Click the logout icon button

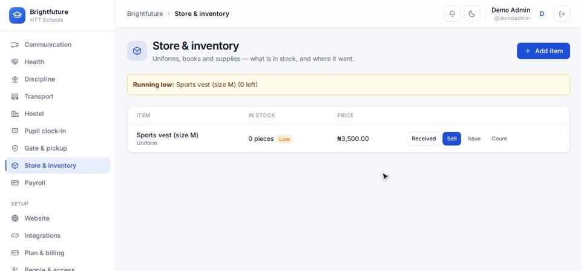[562, 14]
